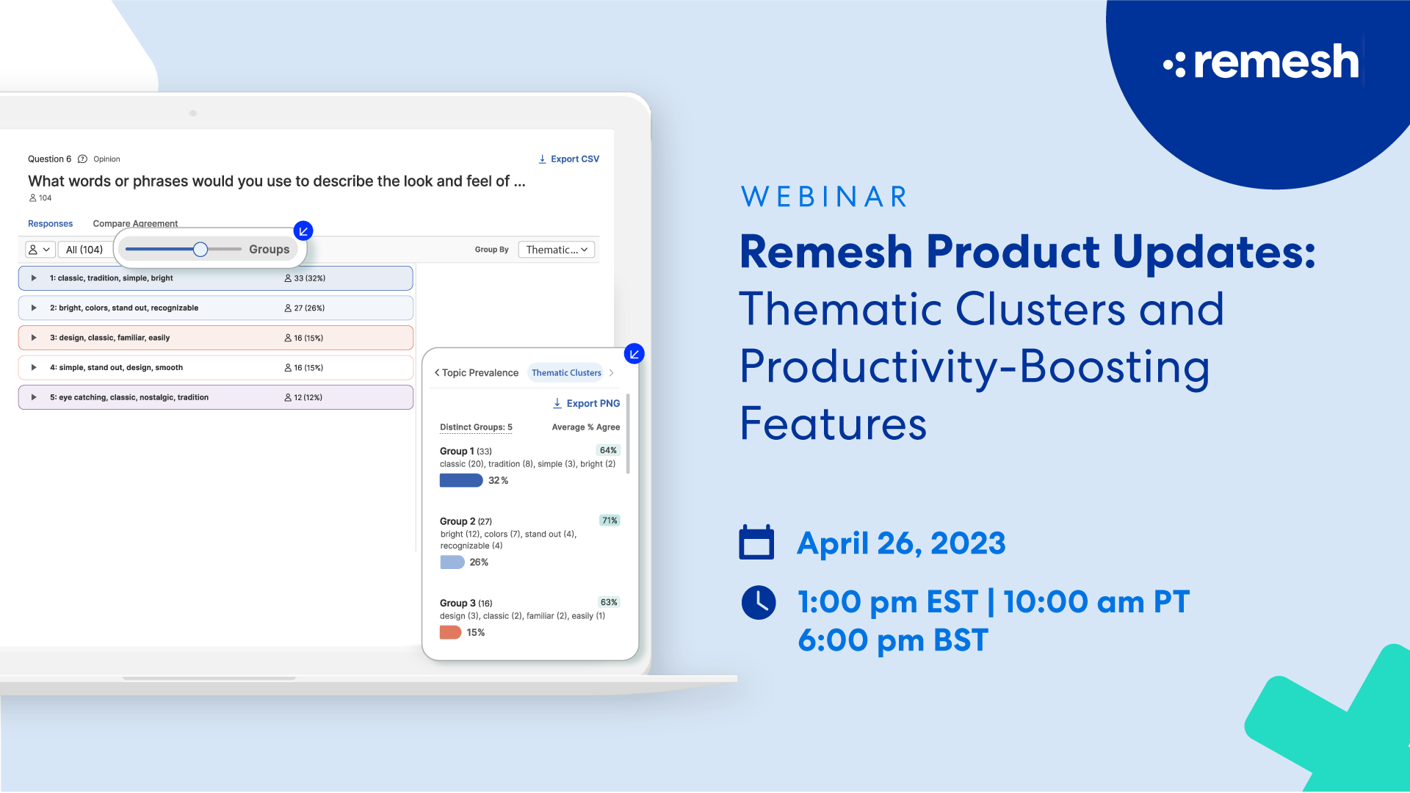
Task: Expand group 5: eye catching, classic, nostalgic, tradition
Action: (33, 397)
